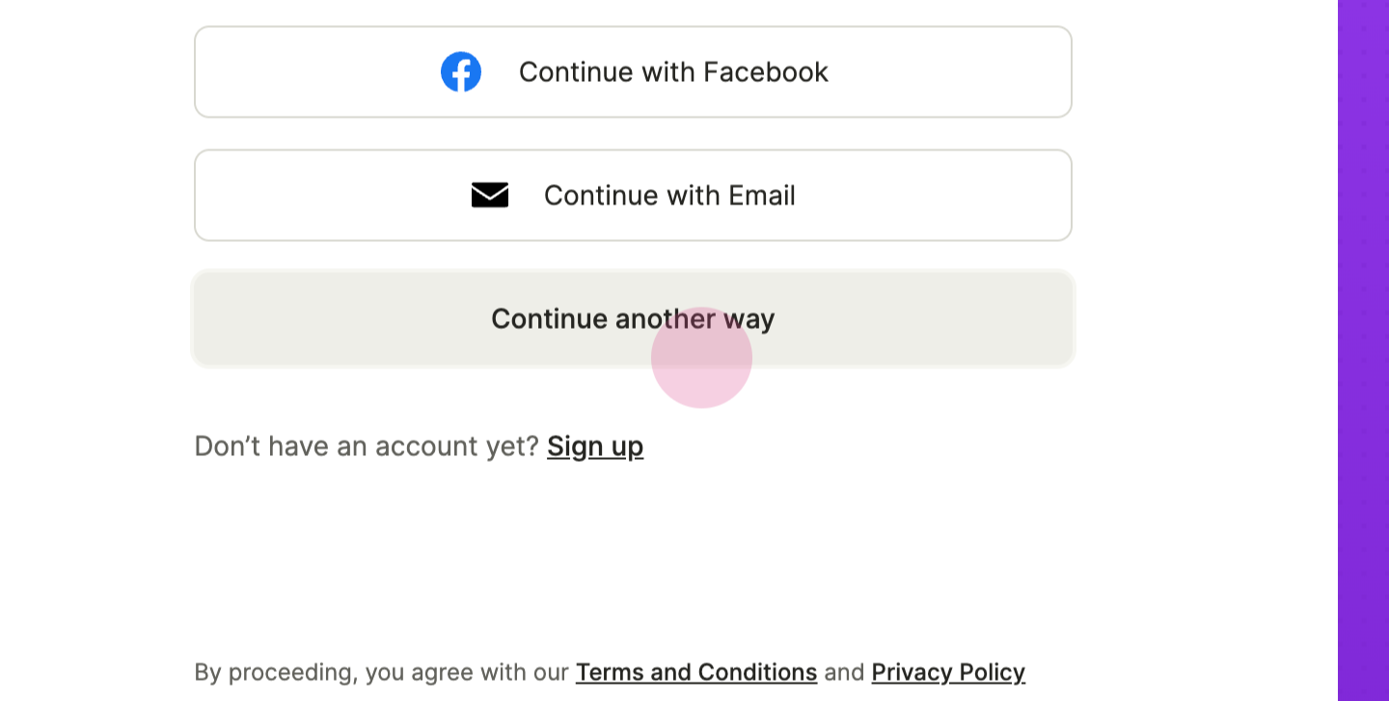1389x701 pixels.
Task: Continue with Facebook login button
Action: click(x=633, y=72)
